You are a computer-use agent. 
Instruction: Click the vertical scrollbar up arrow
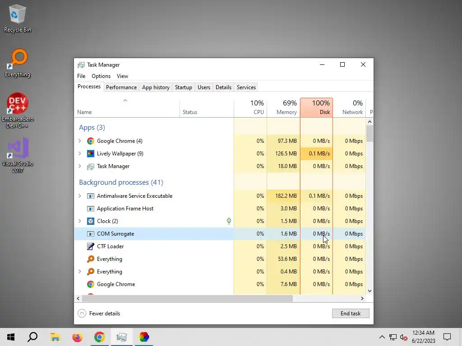coord(370,122)
